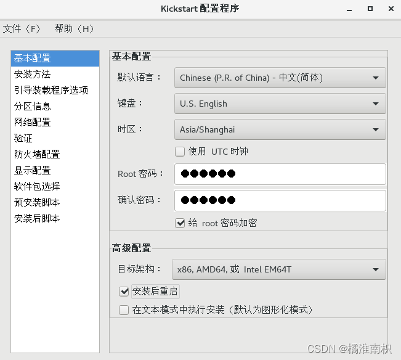Expand the 目标架构 dropdown
Screen dimensions: 401x360
tap(279, 269)
